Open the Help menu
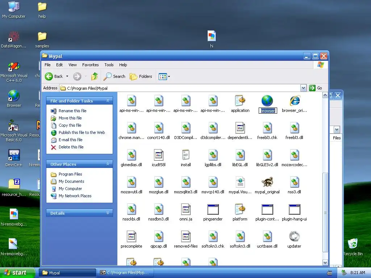 pos(123,65)
